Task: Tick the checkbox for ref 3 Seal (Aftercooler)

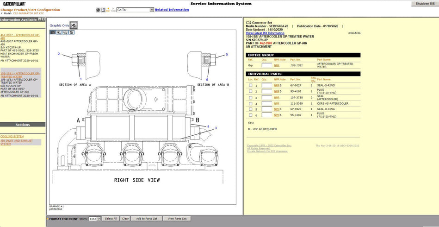Action: (x=251, y=98)
